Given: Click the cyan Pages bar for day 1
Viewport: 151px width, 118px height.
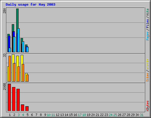Looking at the screenshot, I should (x=10, y=50).
